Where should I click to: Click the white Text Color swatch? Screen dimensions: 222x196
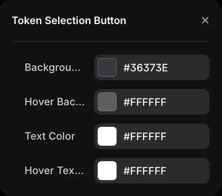[107, 136]
